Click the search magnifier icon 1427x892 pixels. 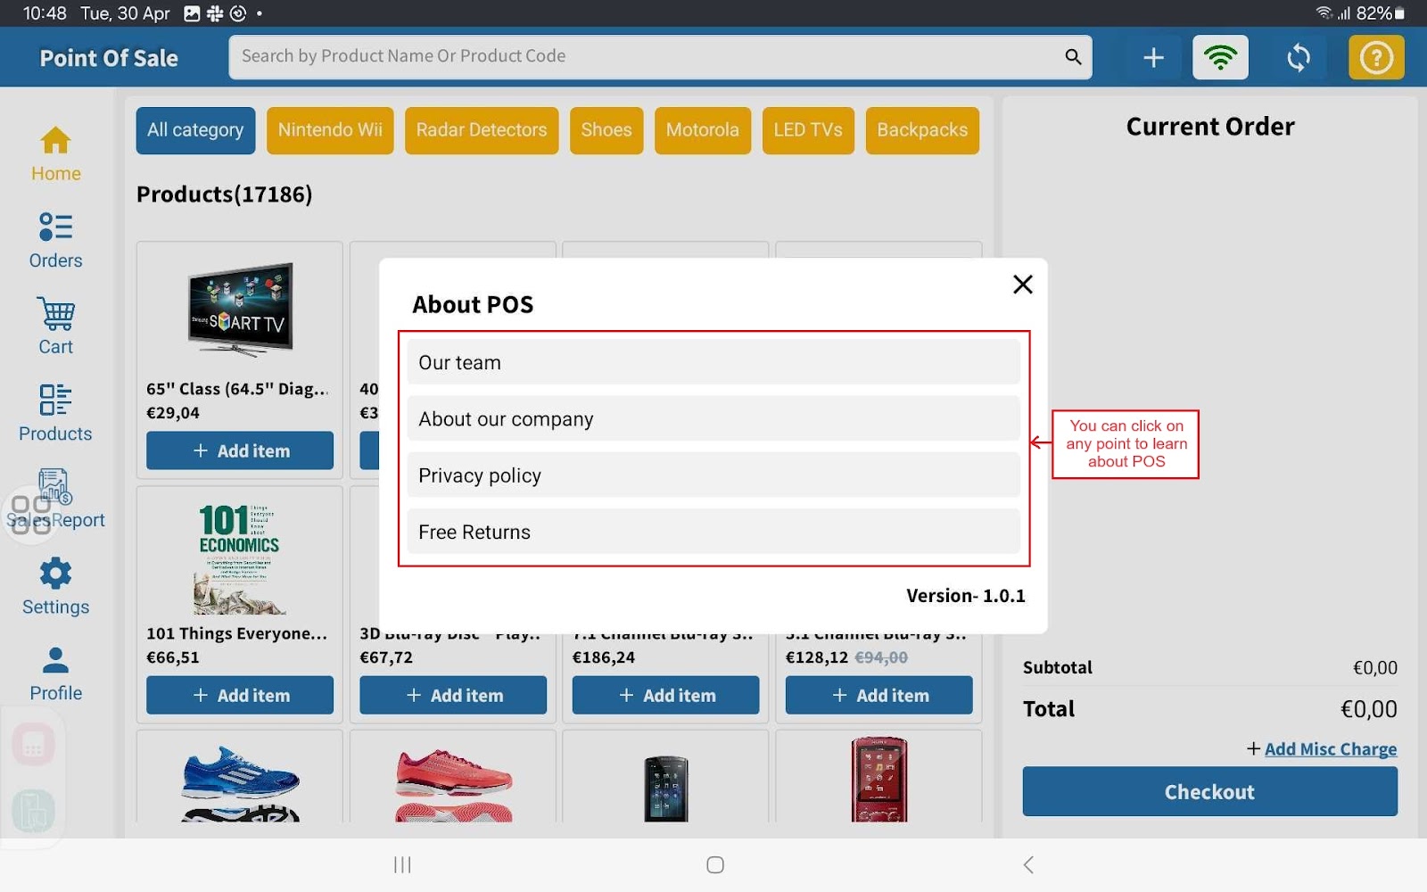click(x=1073, y=57)
